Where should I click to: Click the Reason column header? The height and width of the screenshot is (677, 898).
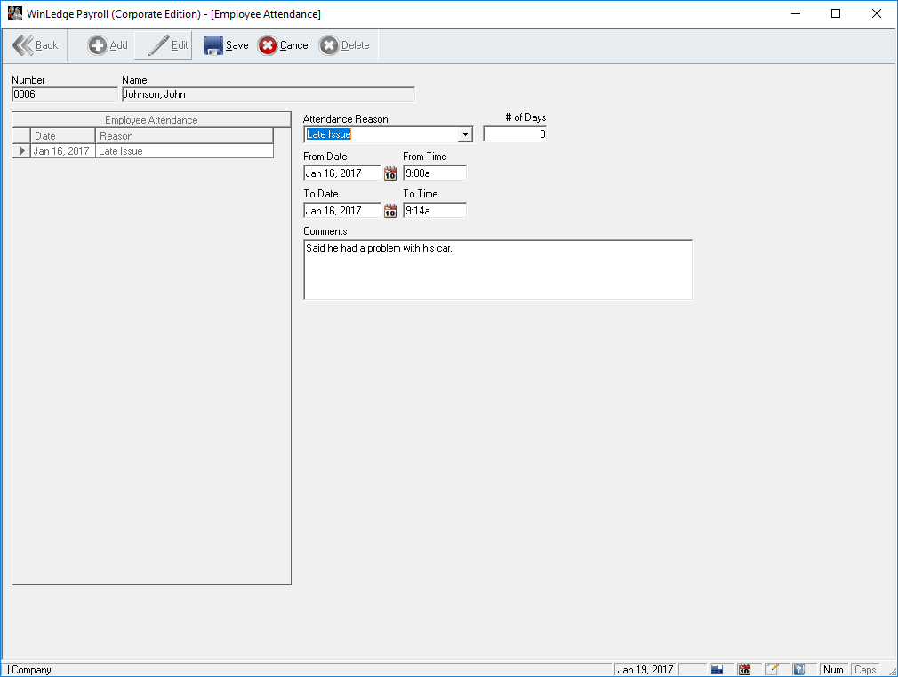(183, 136)
